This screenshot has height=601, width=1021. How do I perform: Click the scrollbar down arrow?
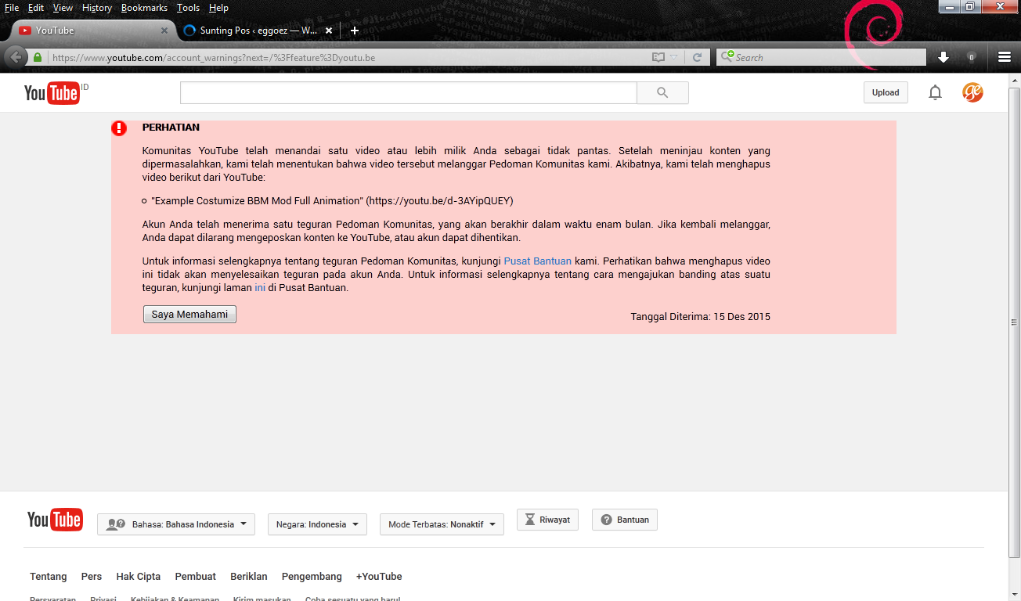click(1015, 593)
